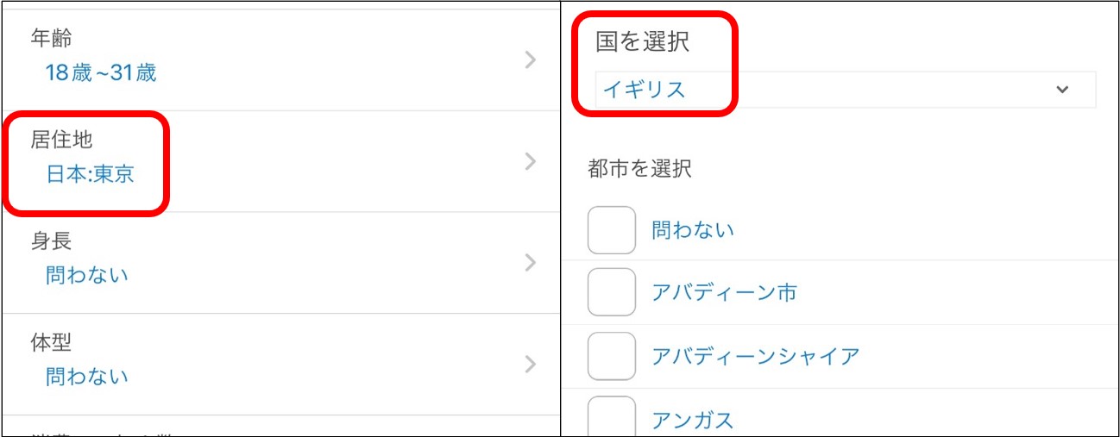Click the 問わない value under 身長
Image resolution: width=1120 pixels, height=437 pixels.
(86, 276)
